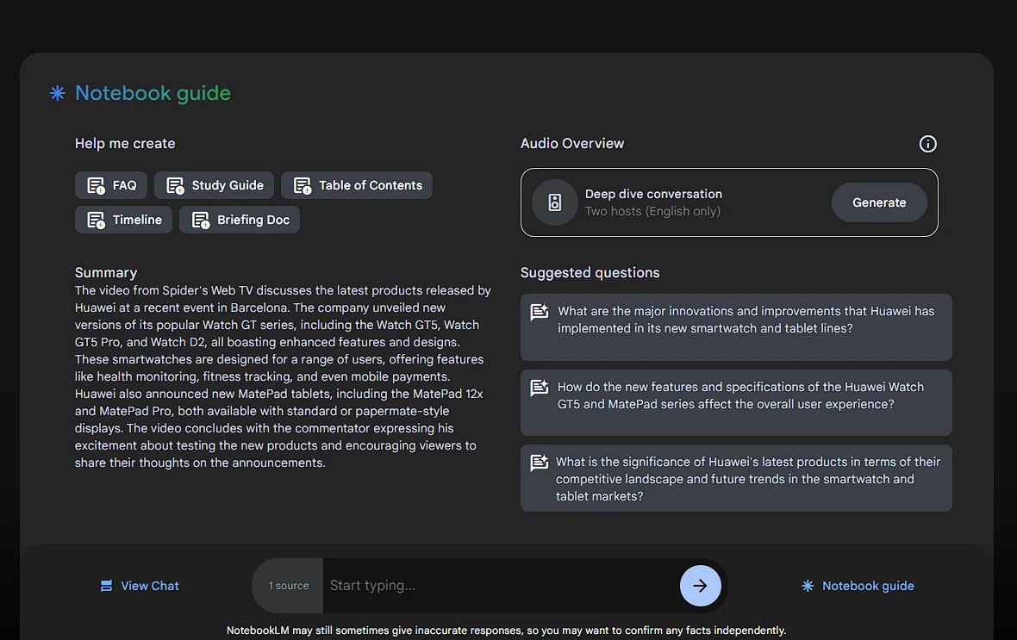Click the Audio Overview info icon
This screenshot has height=640, width=1017.
(927, 144)
